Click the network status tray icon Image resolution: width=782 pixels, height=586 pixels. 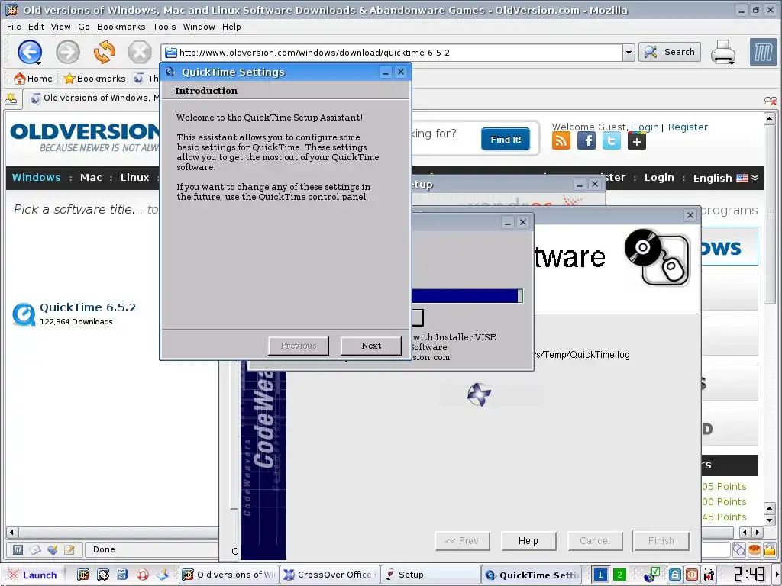651,575
